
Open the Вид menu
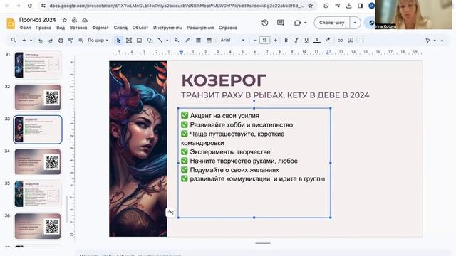tap(61, 28)
